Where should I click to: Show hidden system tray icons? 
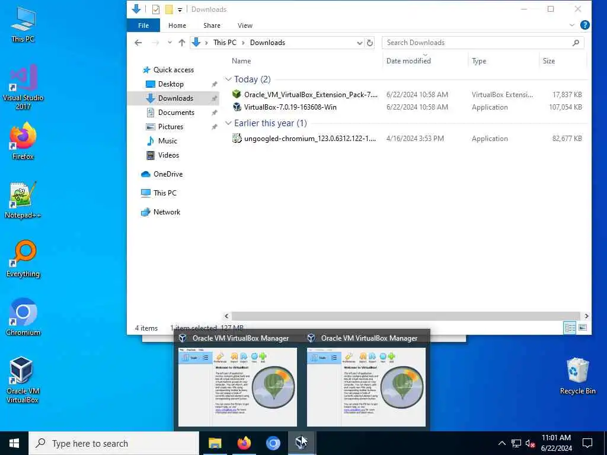coord(501,443)
